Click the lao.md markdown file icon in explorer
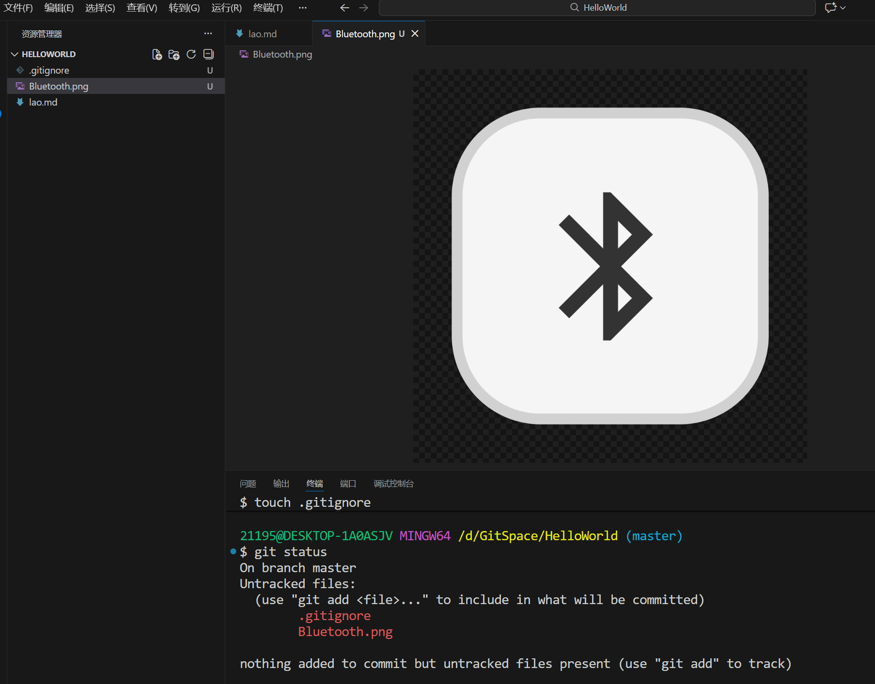Screen dimensions: 875x684 click(20, 102)
